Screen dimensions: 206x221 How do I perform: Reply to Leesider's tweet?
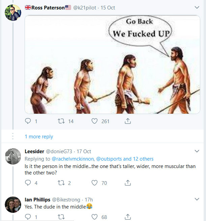click(28, 183)
